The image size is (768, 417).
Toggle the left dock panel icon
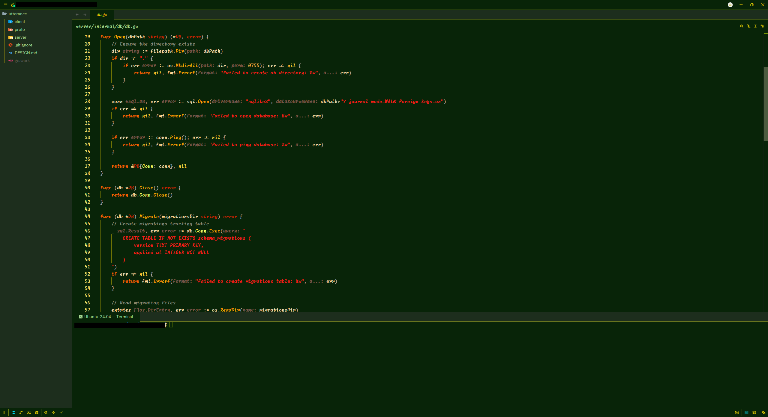click(x=4, y=413)
